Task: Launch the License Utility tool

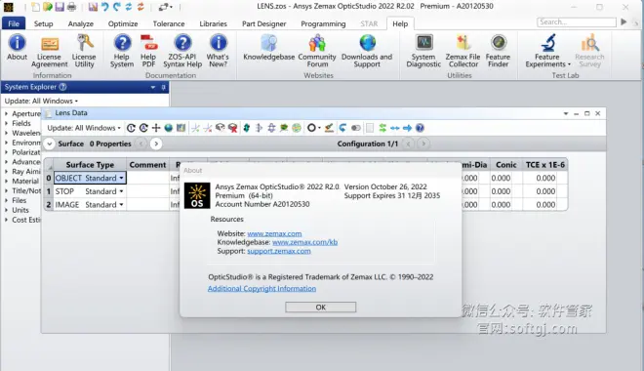Action: [x=84, y=51]
